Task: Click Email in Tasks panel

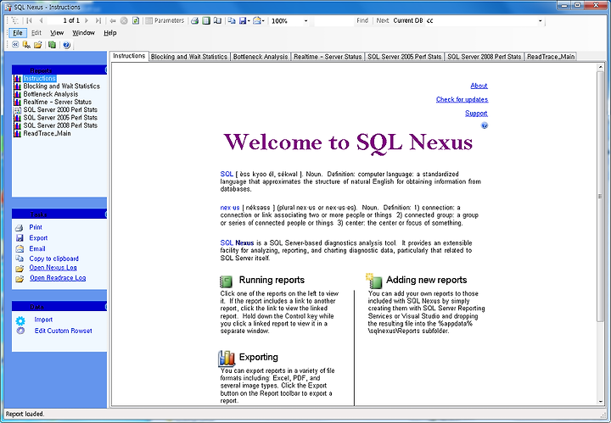Action: pos(37,248)
